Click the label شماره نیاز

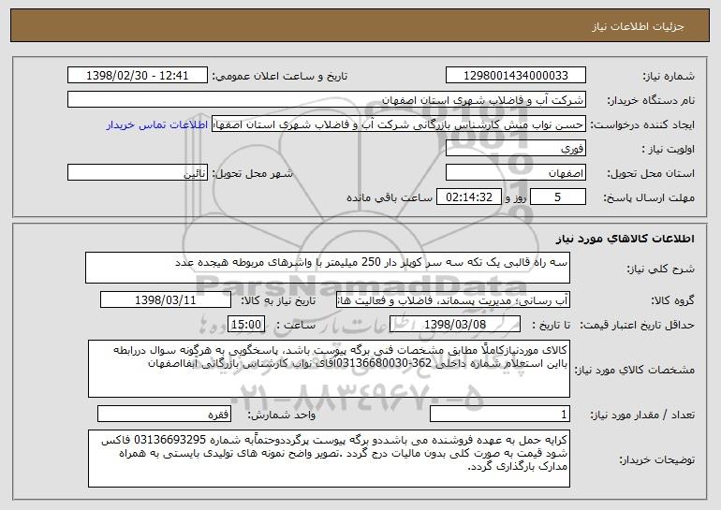pos(669,76)
